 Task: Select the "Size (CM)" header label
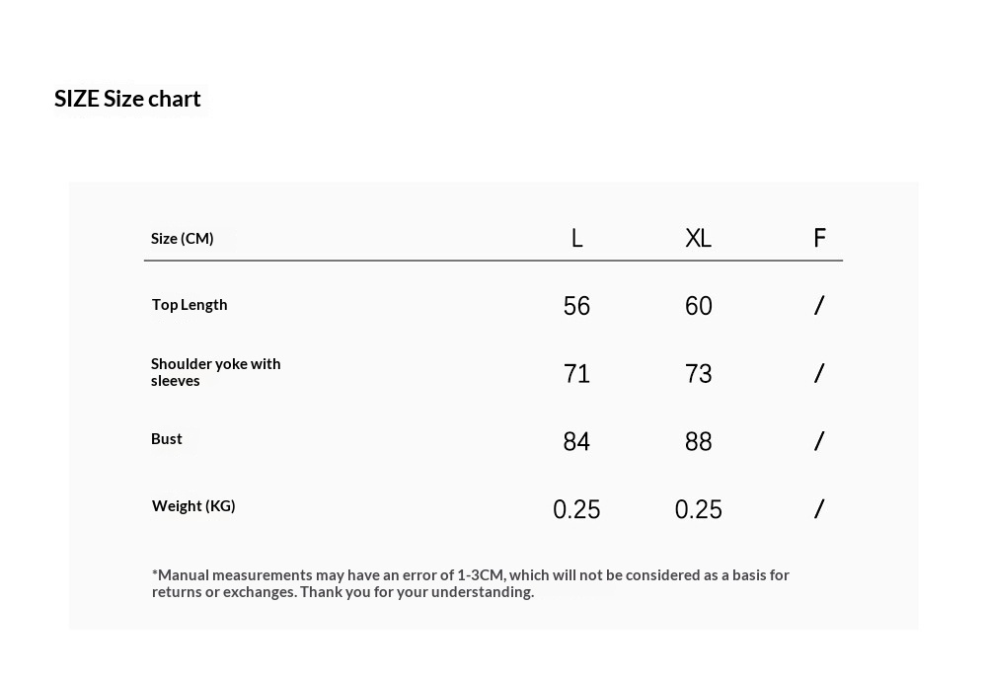click(x=183, y=238)
